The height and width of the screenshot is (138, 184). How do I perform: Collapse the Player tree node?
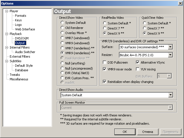click(x=7, y=11)
